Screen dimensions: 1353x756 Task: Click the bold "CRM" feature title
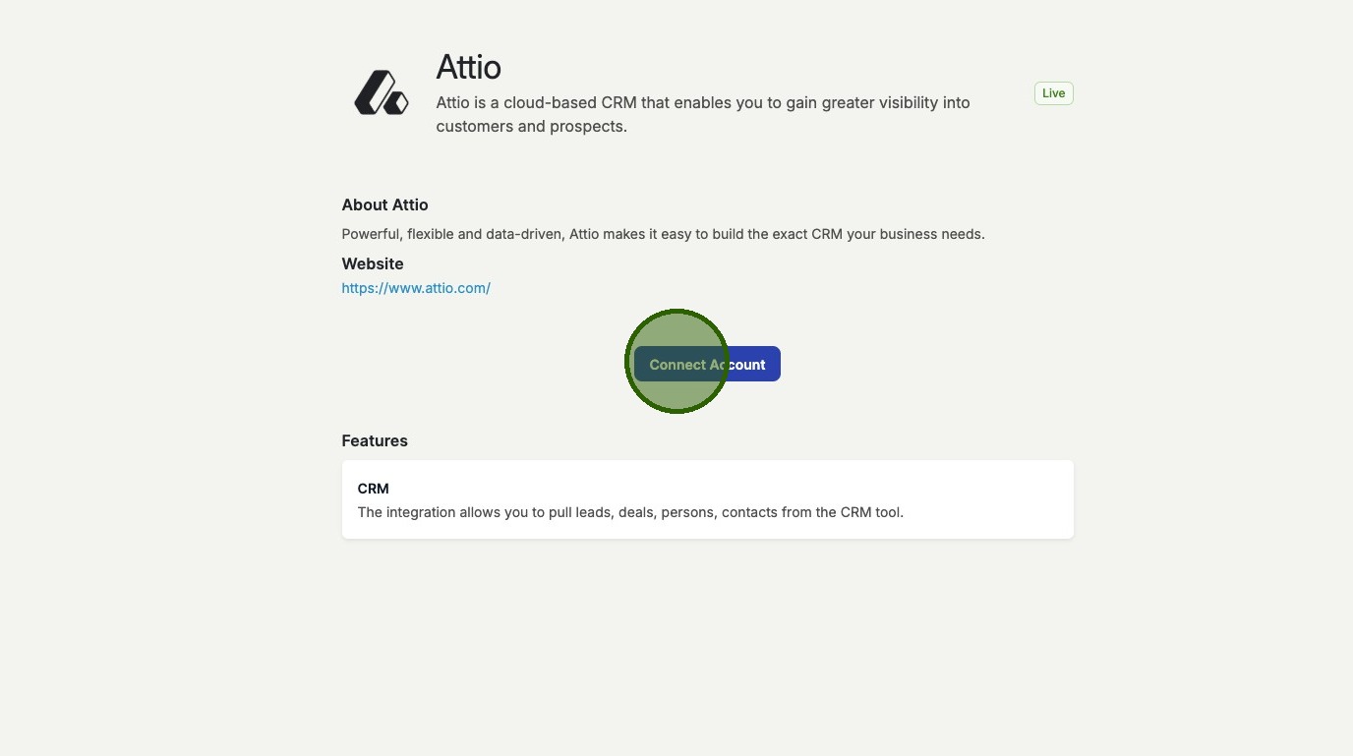pyautogui.click(x=374, y=489)
